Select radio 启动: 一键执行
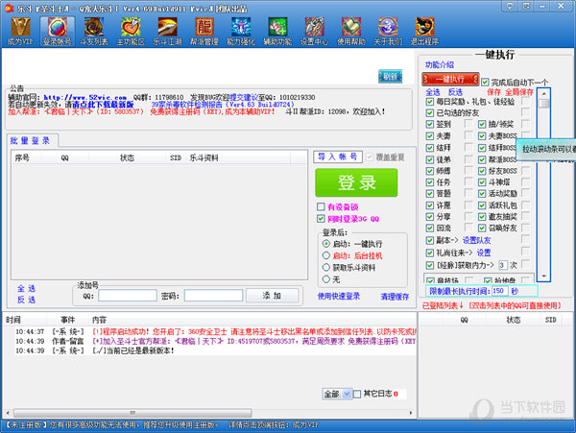Image resolution: width=576 pixels, height=433 pixels. coord(325,244)
